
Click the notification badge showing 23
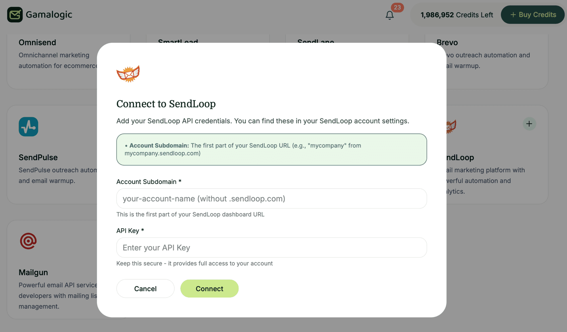pos(397,7)
